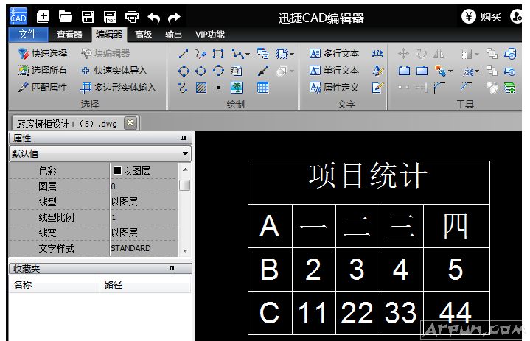Insert an image with the palm tree icon
This screenshot has height=341, width=530.
[237, 88]
